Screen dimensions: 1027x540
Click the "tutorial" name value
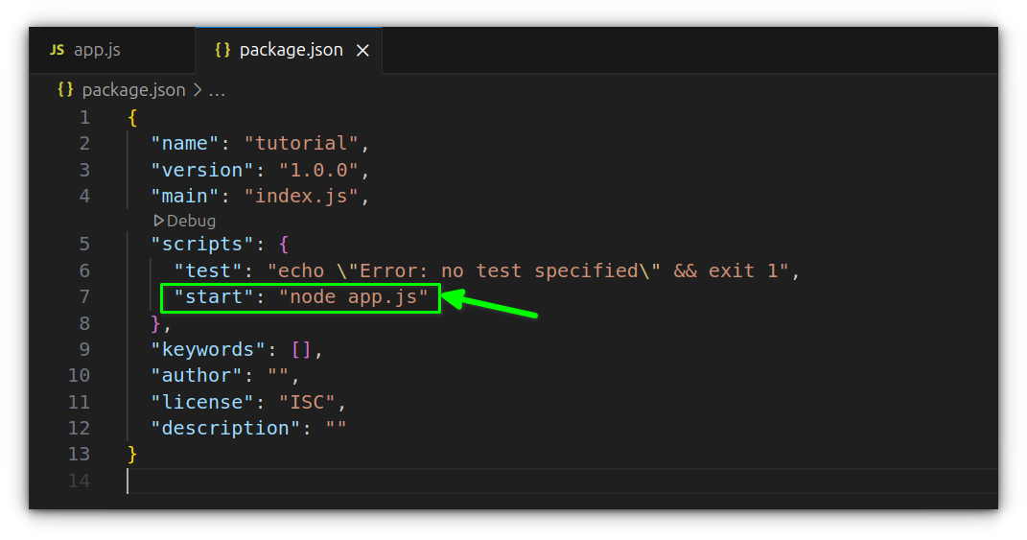[x=301, y=144]
